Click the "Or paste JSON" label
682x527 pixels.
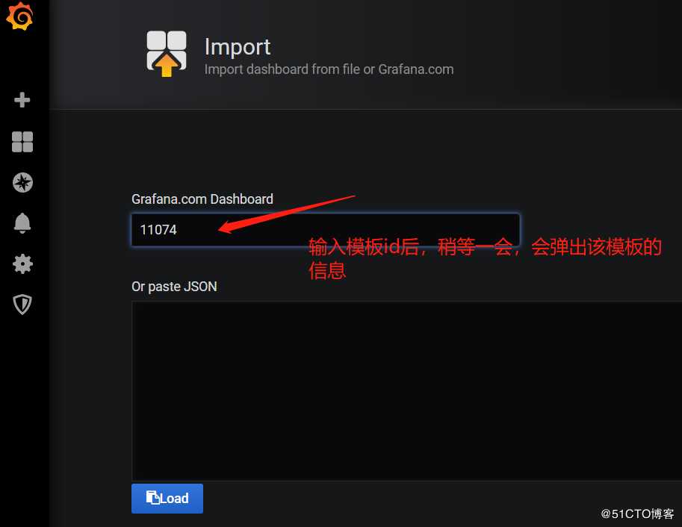click(x=174, y=287)
